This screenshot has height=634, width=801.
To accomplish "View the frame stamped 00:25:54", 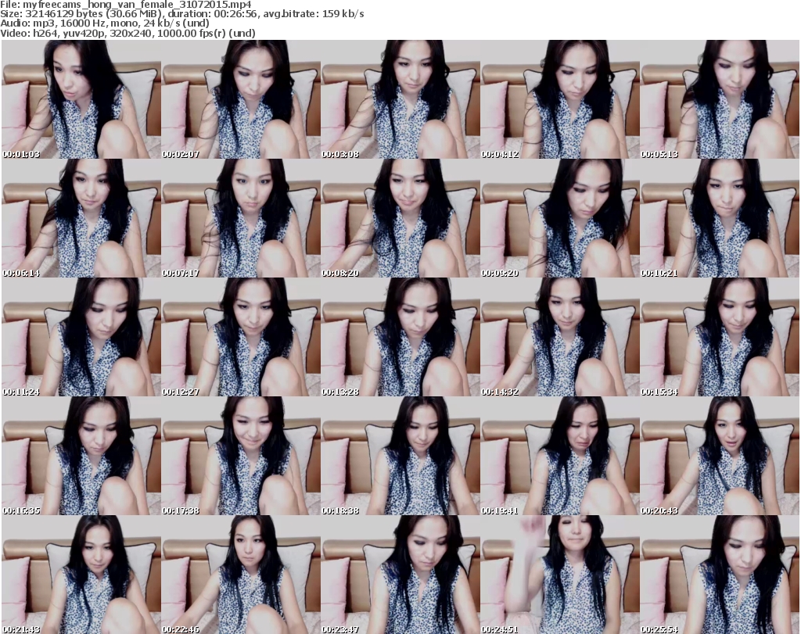I will [720, 575].
